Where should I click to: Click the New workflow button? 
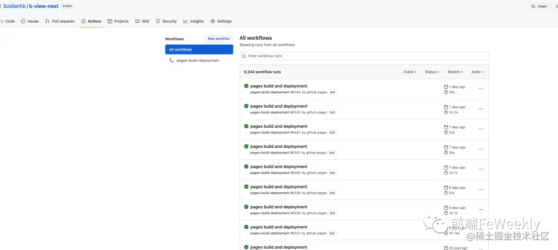click(219, 39)
